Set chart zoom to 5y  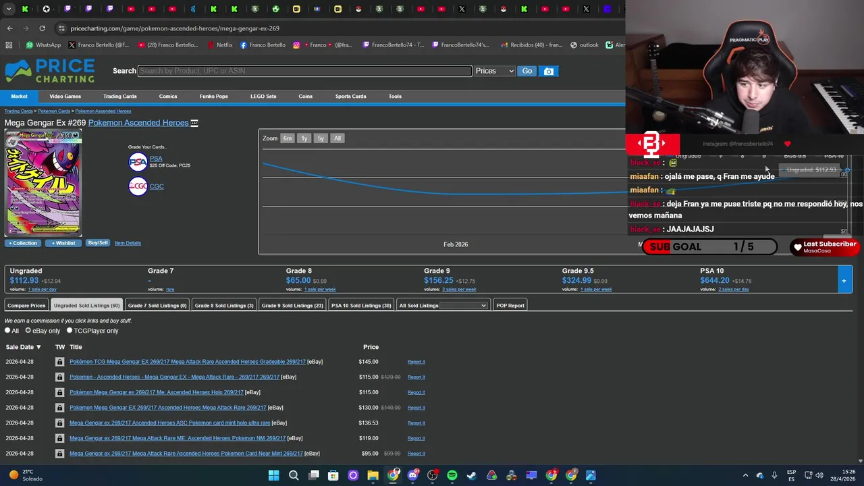tap(321, 138)
